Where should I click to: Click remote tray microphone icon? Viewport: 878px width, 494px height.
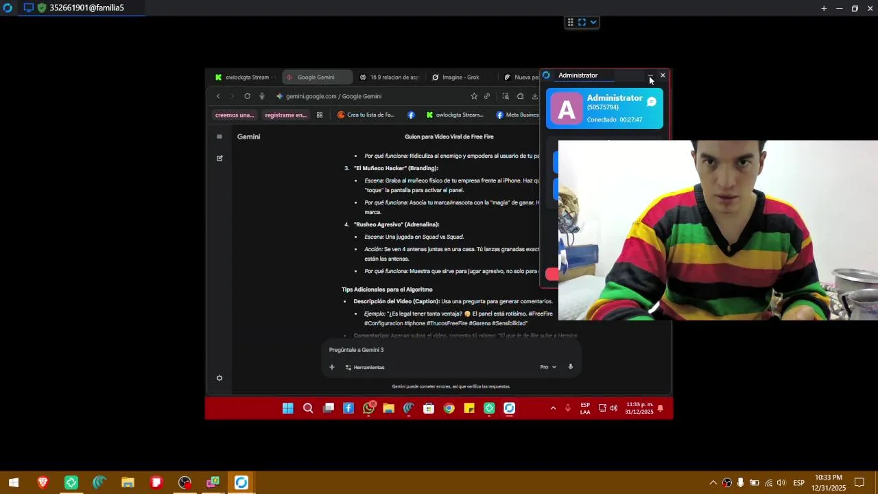tap(568, 408)
